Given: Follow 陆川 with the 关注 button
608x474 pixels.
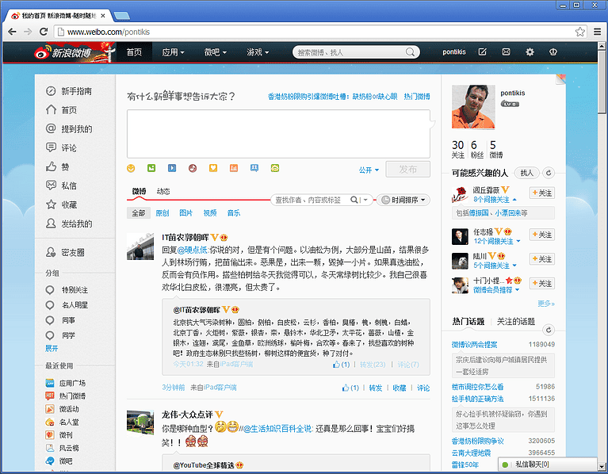Looking at the screenshot, I should click(542, 259).
